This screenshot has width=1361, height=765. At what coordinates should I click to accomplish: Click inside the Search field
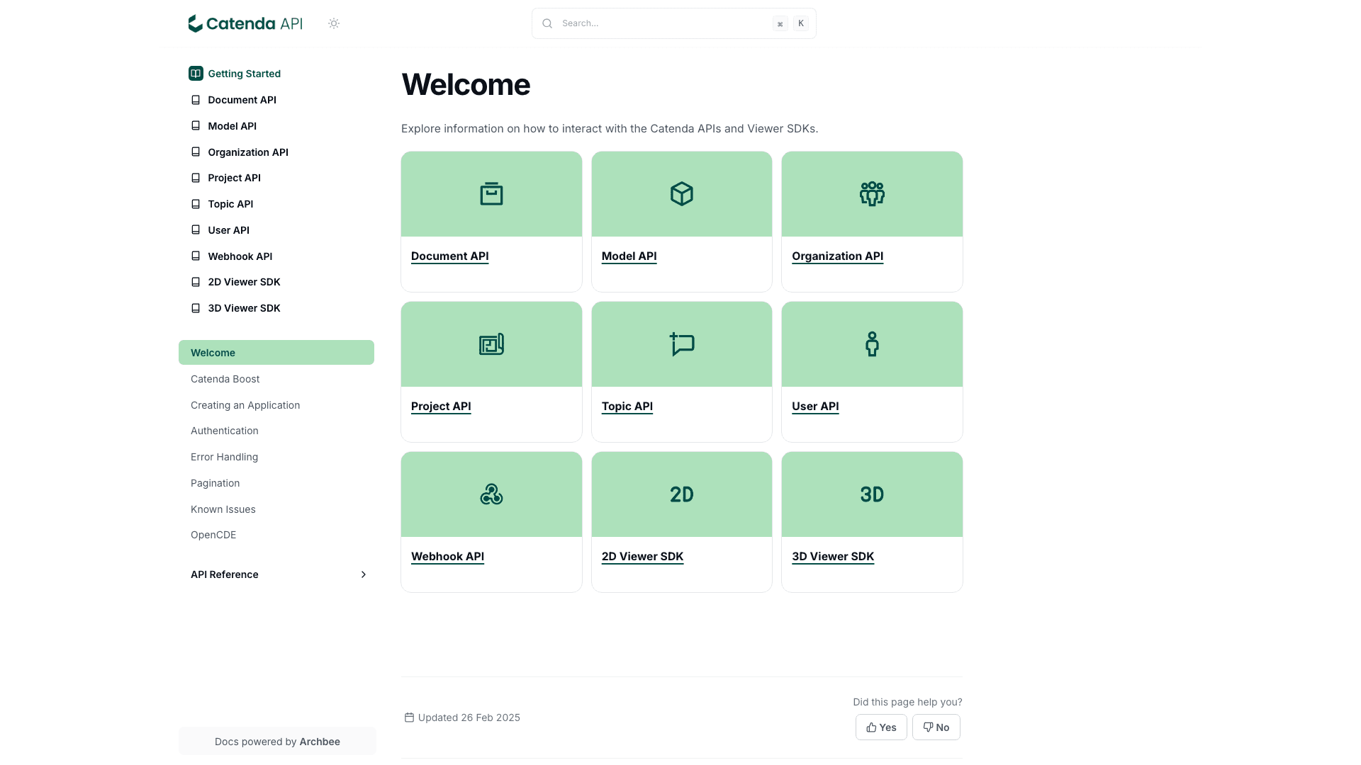pyautogui.click(x=659, y=23)
